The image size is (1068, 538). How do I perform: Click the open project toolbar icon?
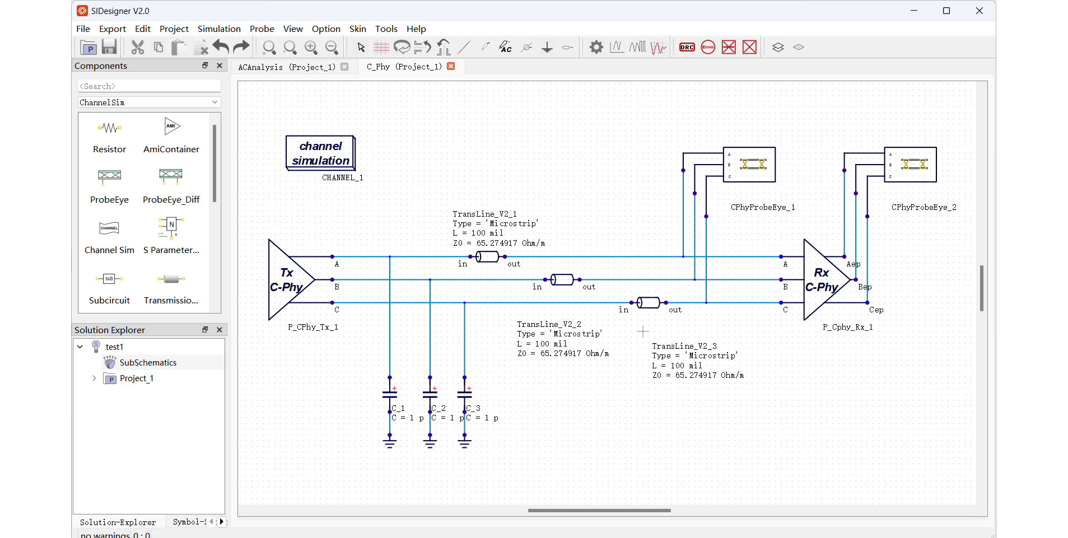(x=88, y=48)
